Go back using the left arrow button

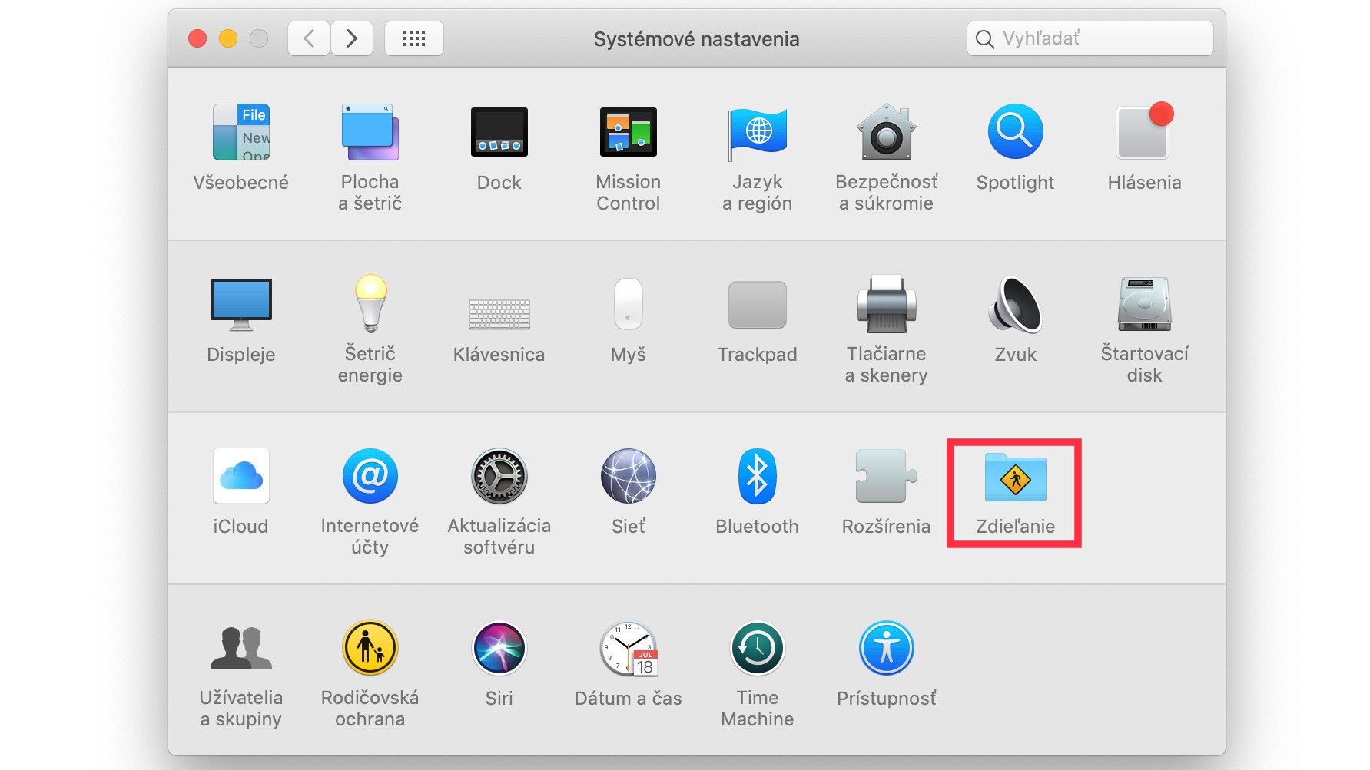coord(309,38)
